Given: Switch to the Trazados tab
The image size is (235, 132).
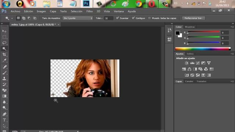Looking at the screenshot, I should click(x=202, y=81).
